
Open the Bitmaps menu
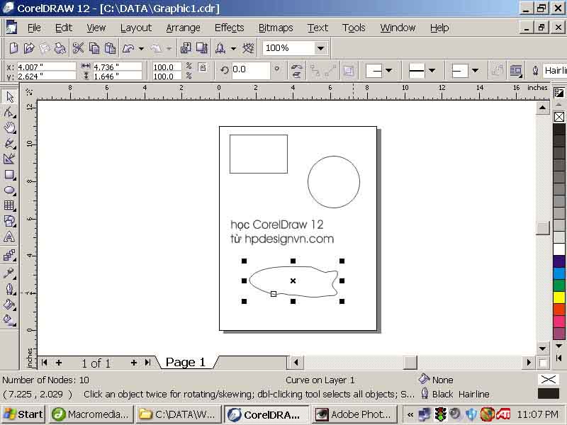(x=276, y=28)
